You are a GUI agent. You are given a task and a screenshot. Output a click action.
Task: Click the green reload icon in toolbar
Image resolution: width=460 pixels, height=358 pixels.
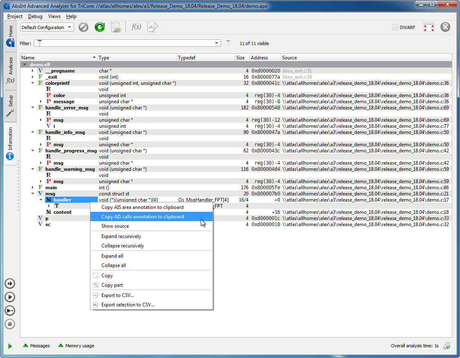click(x=100, y=27)
